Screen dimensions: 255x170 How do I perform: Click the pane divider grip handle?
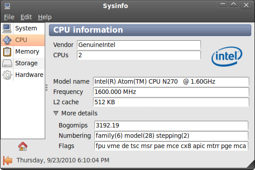[x=47, y=88]
